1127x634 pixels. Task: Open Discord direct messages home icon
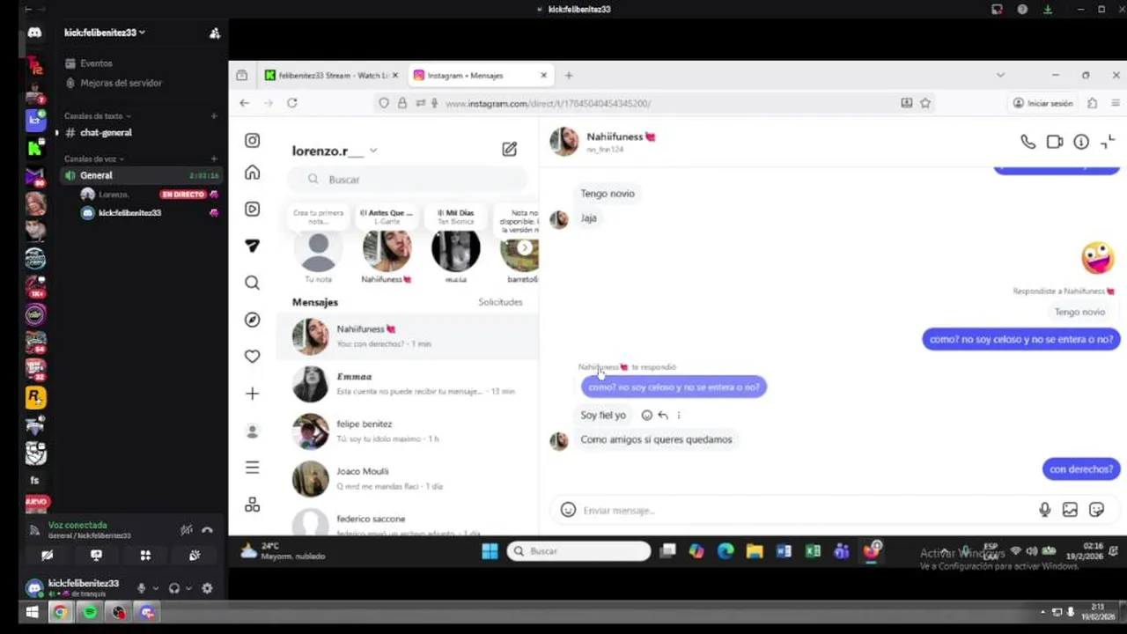34,33
